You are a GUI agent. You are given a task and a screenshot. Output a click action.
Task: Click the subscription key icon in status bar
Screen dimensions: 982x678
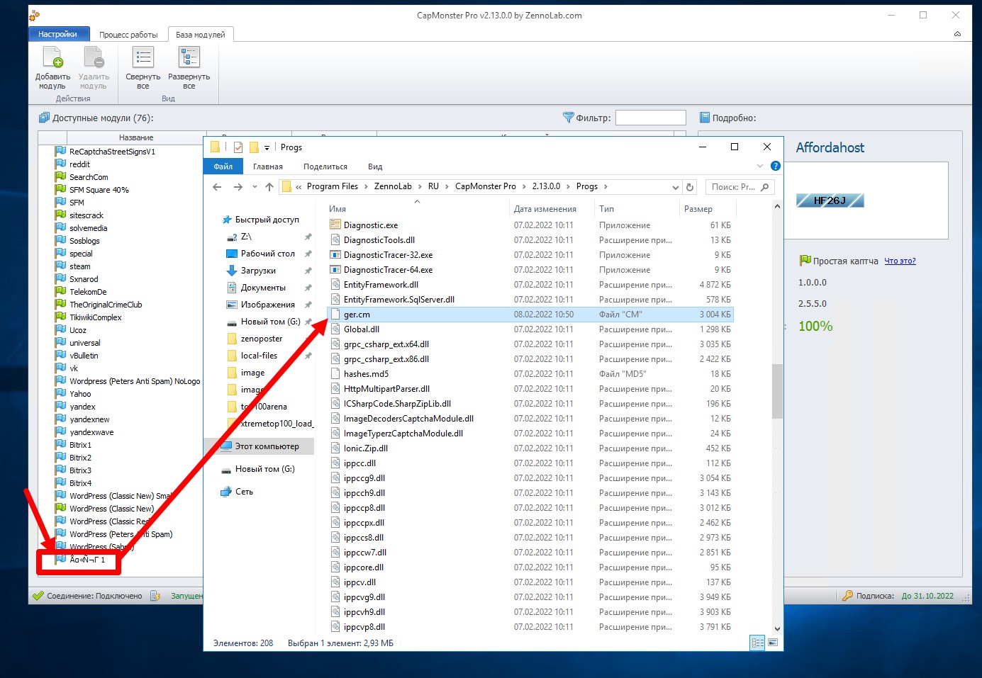pyautogui.click(x=847, y=596)
